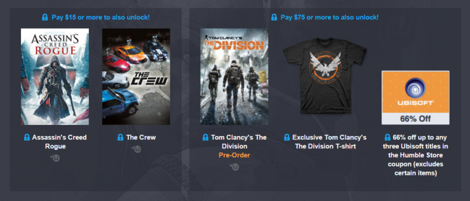Click the lock icon beside Exclusive T-shirt title
Viewport: 470px width, 201px height.
pos(287,137)
